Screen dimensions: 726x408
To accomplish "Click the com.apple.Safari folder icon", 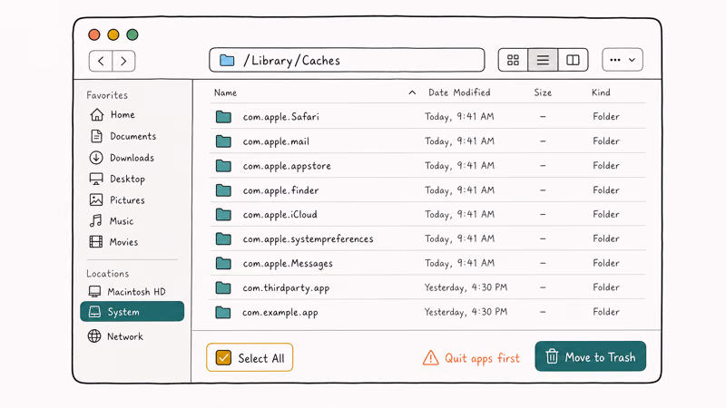I will [x=223, y=117].
